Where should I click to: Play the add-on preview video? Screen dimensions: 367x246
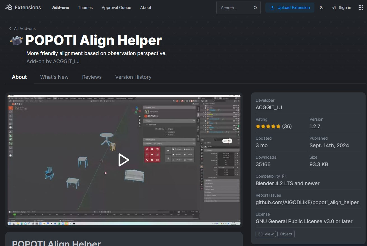(x=123, y=160)
